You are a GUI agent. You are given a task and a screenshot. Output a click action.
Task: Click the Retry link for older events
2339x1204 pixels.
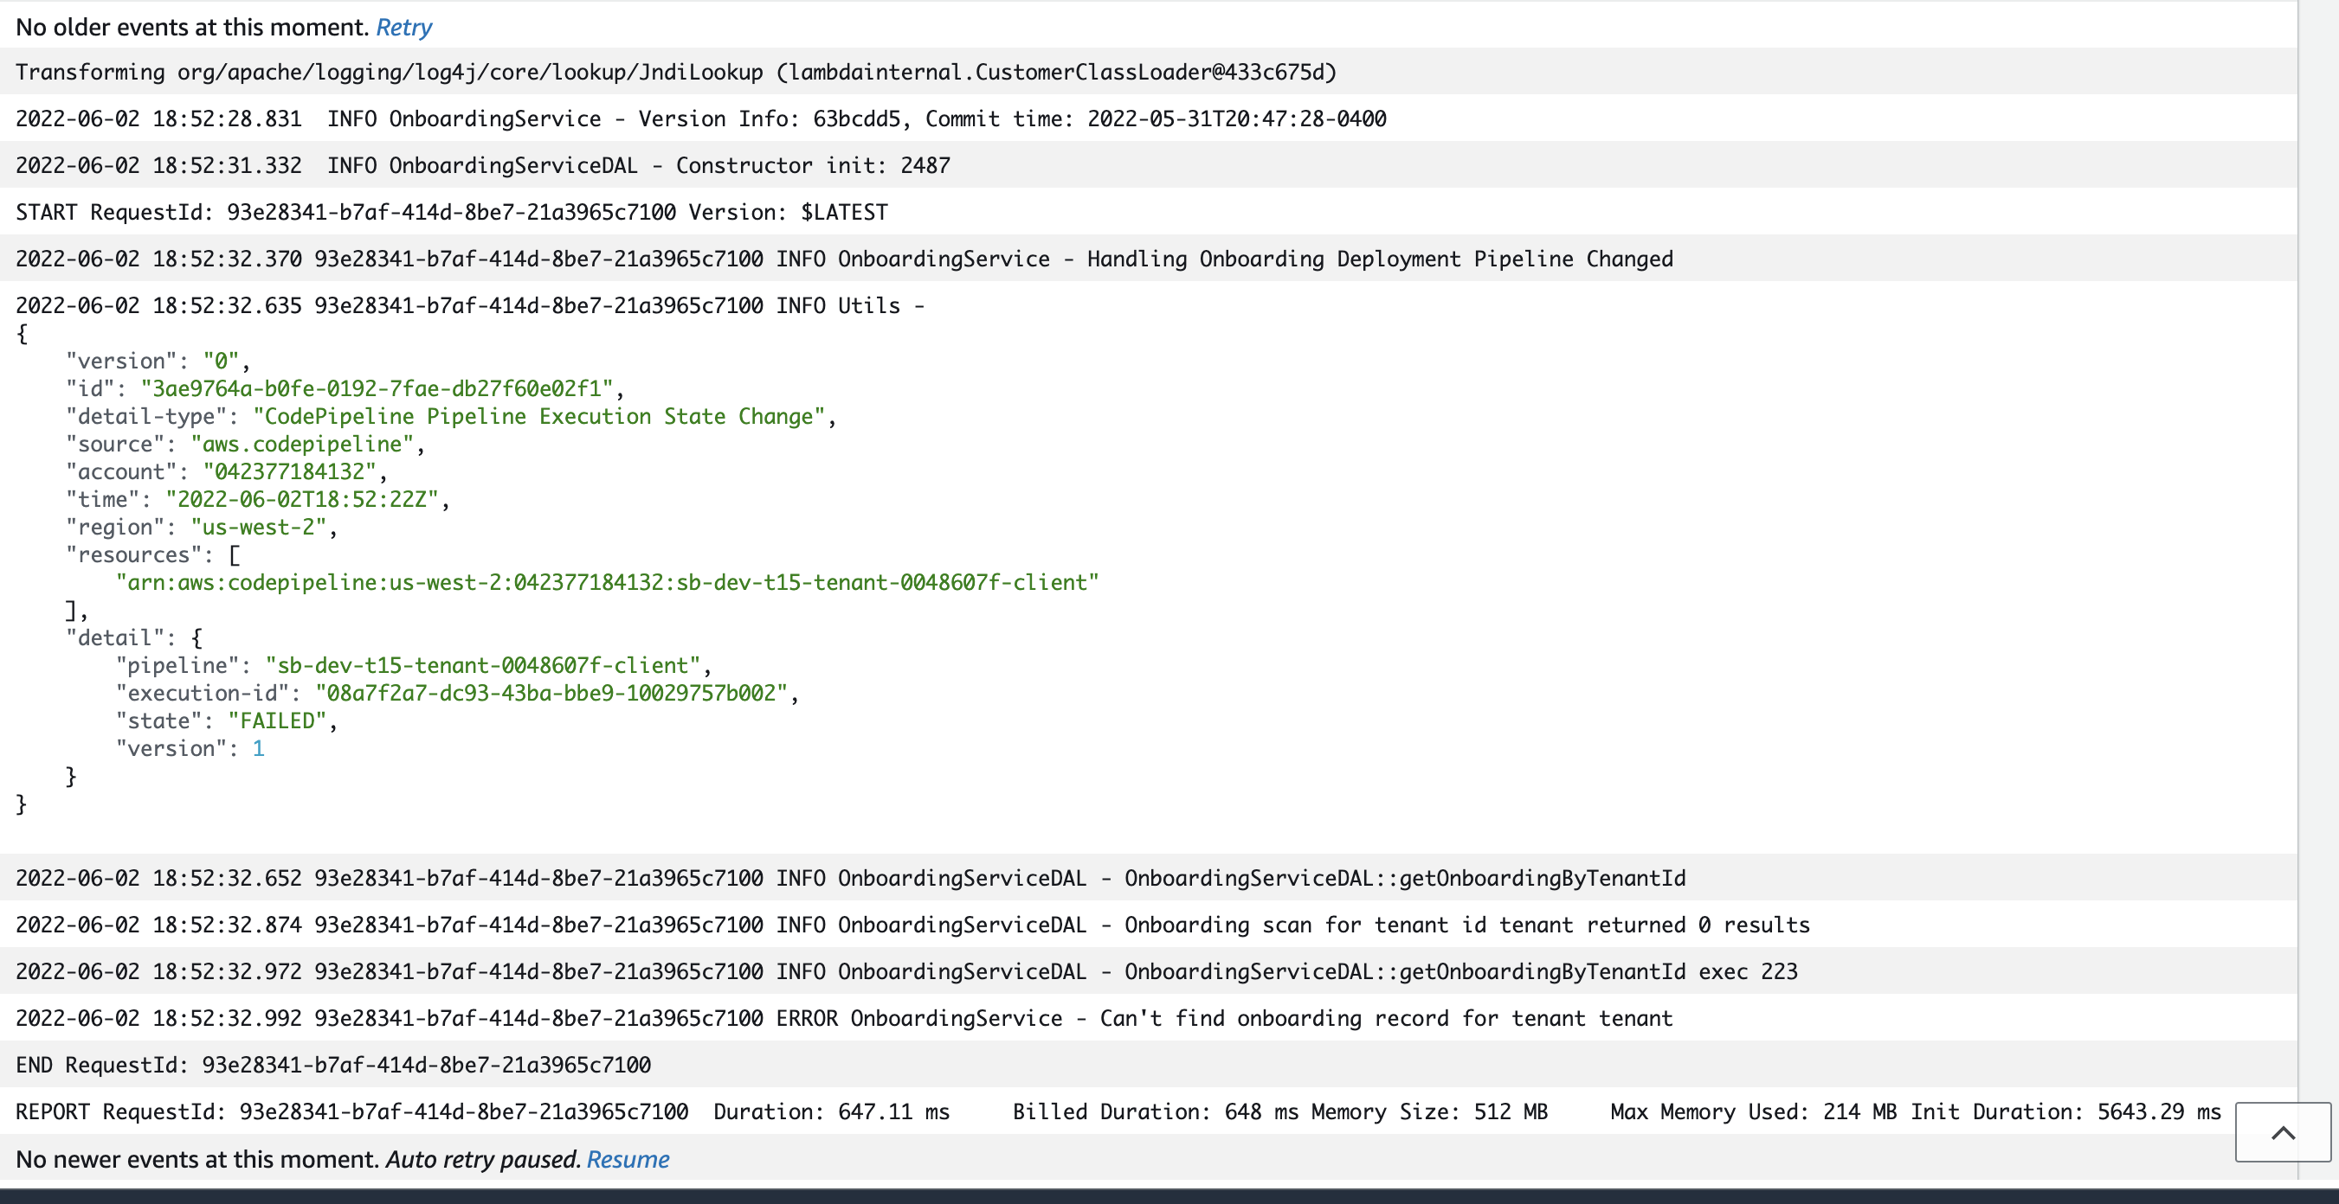click(403, 27)
